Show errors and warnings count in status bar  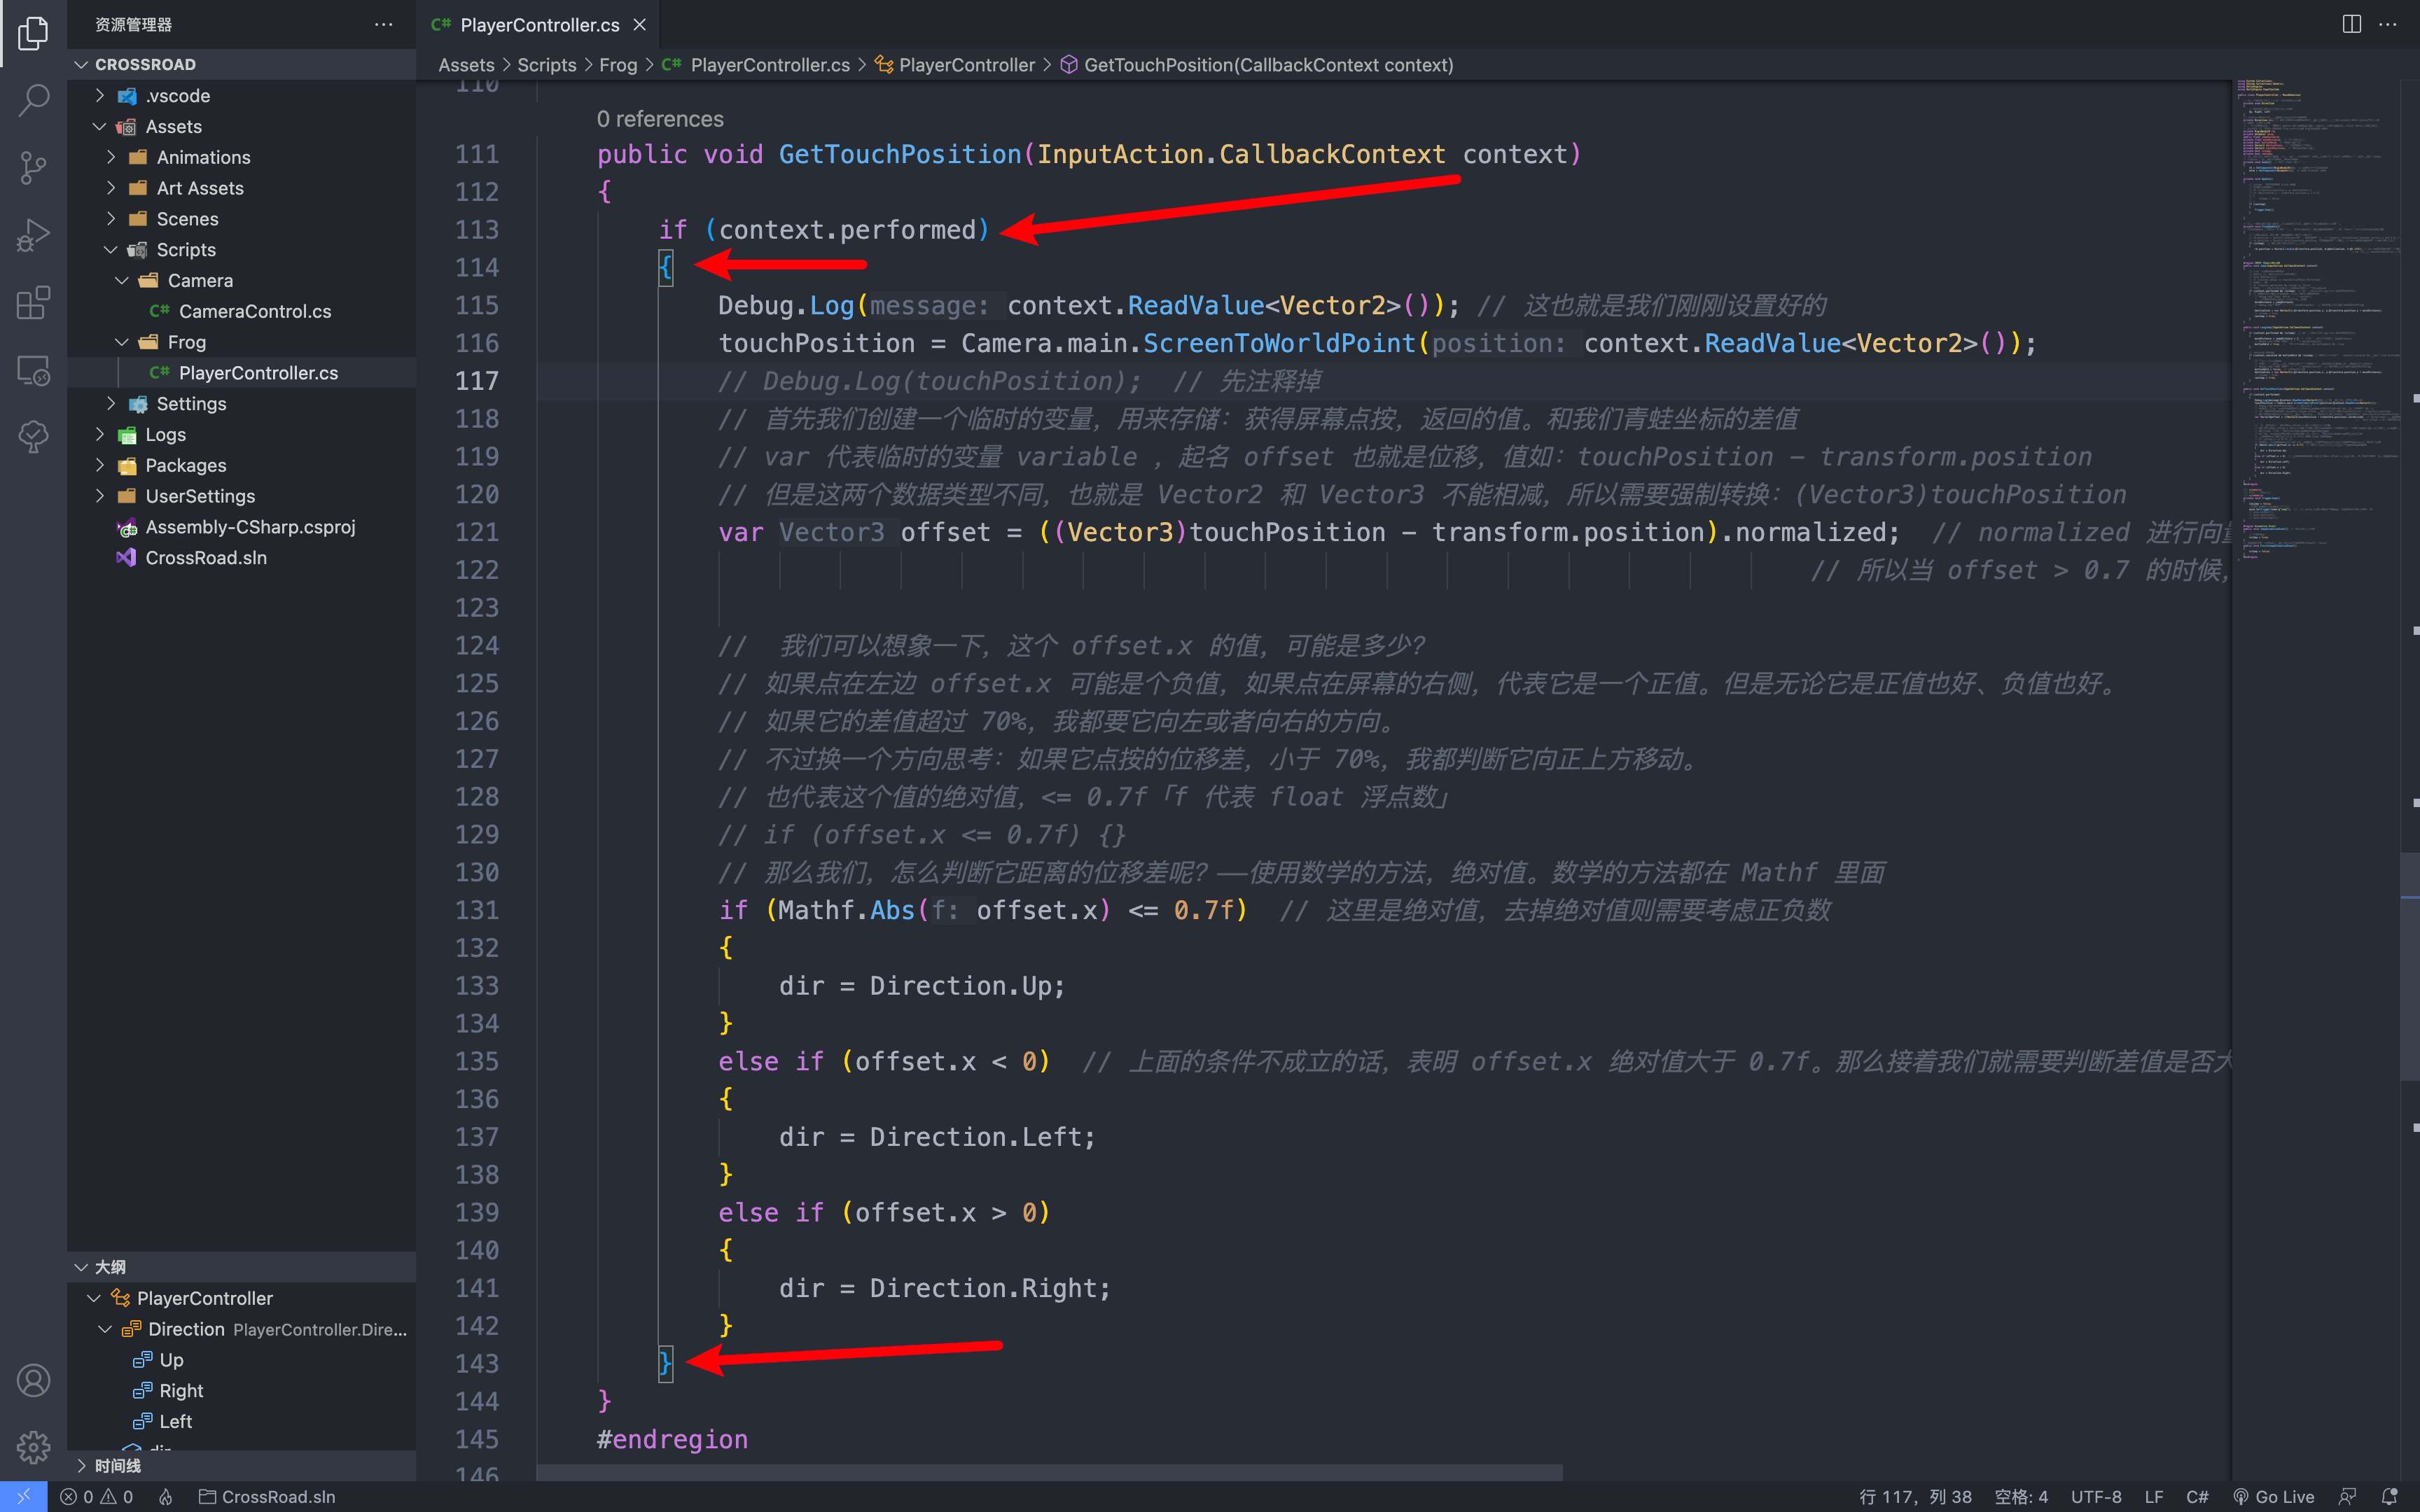(x=96, y=1497)
